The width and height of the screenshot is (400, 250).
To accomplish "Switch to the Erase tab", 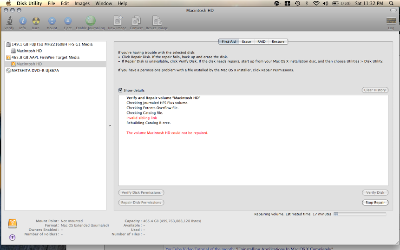I will point(246,41).
